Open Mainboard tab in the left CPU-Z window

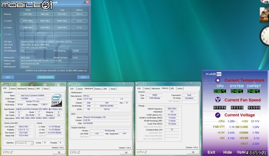pyautogui.click(x=21, y=88)
